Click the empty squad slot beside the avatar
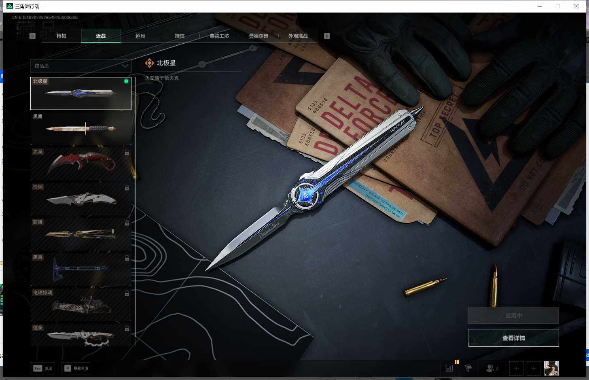Image resolution: width=589 pixels, height=380 pixels. point(534,368)
